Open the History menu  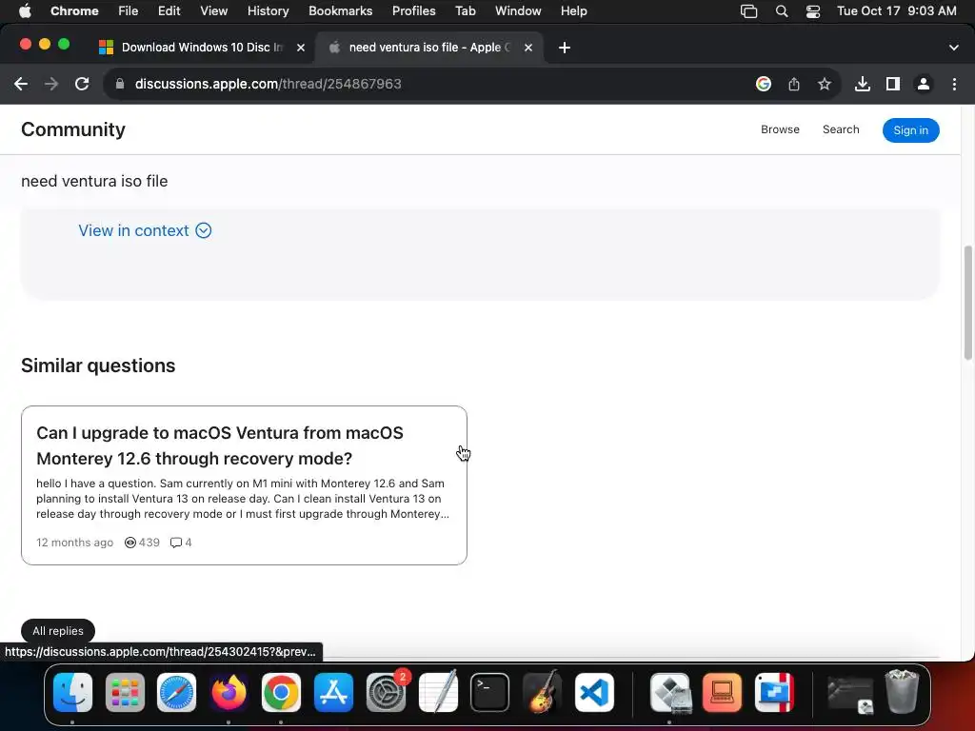click(268, 11)
